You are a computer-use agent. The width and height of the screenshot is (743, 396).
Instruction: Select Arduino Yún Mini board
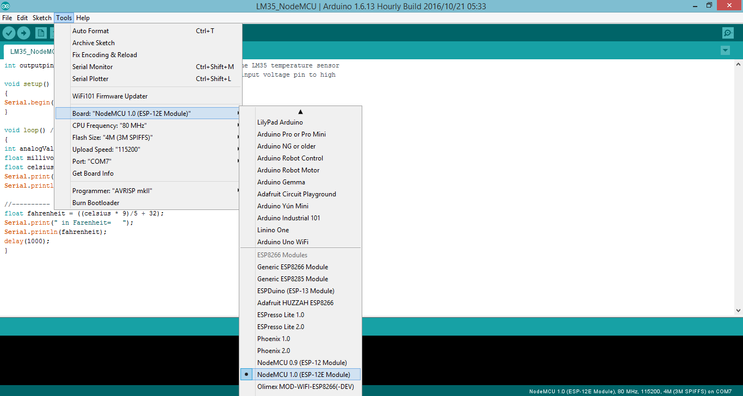click(300, 206)
